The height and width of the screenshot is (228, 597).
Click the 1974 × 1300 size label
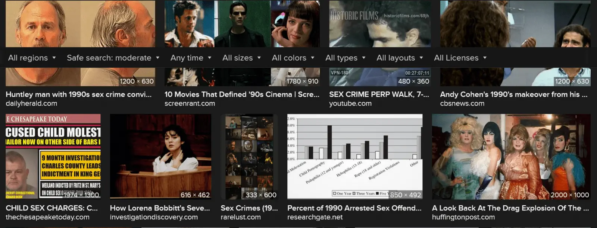81,195
